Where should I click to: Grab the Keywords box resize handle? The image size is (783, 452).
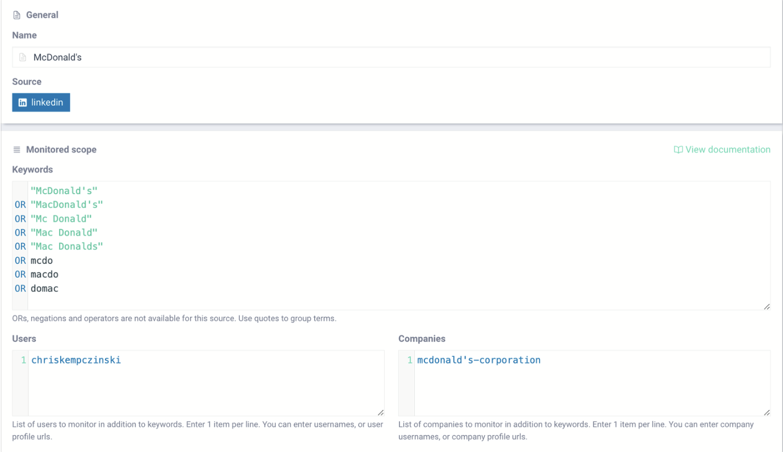tap(767, 306)
